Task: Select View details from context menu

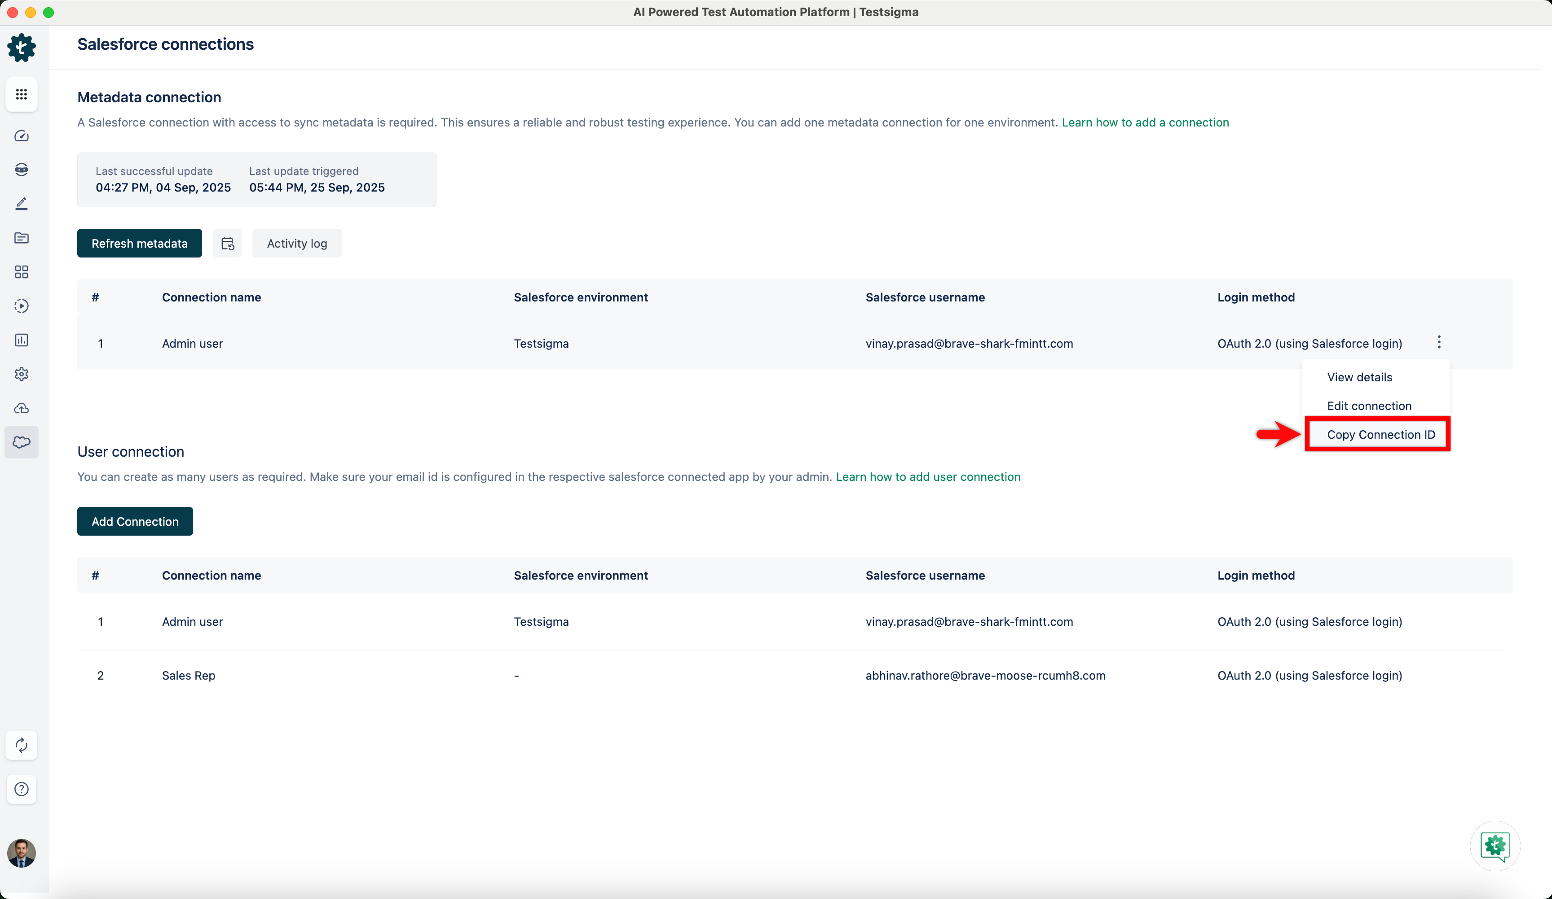Action: click(x=1359, y=377)
